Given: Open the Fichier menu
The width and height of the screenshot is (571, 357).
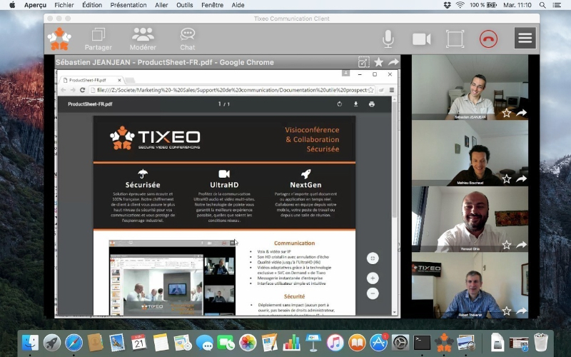Looking at the screenshot, I should point(64,5).
